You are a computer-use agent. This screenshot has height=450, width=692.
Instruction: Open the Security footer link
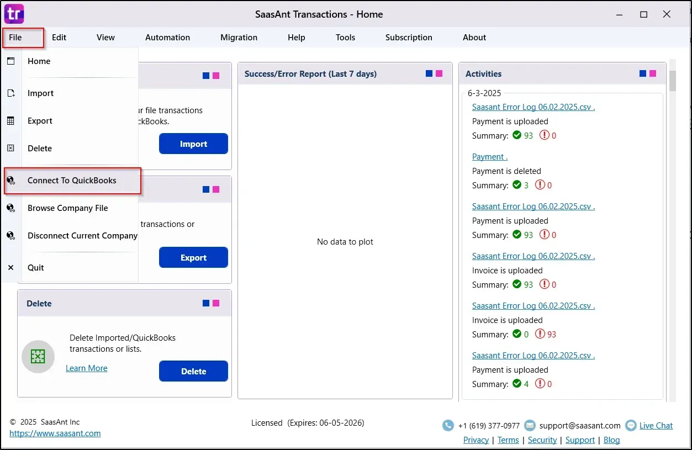542,440
